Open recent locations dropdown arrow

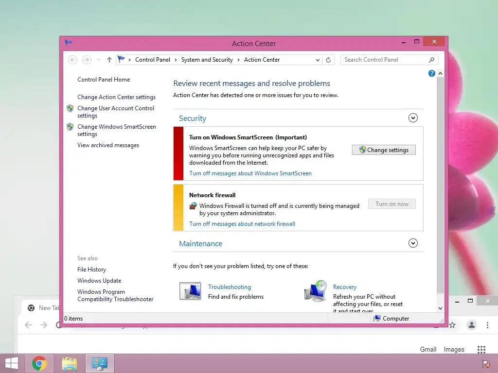pyautogui.click(x=98, y=60)
